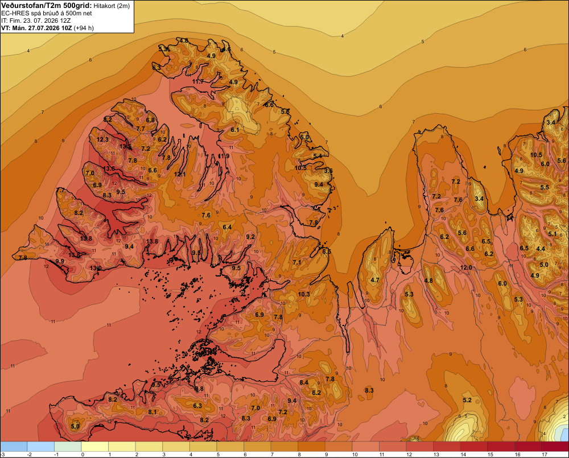569x458 pixels.
Task: Select the pale green legend swatch between -1 and 0
Action: click(68, 447)
